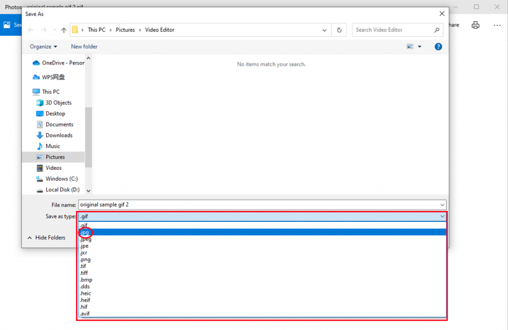Click the search magnifier in Search Video Editor box

[436, 30]
